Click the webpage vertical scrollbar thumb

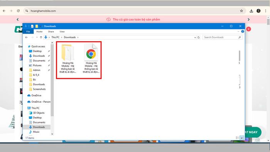268,22
